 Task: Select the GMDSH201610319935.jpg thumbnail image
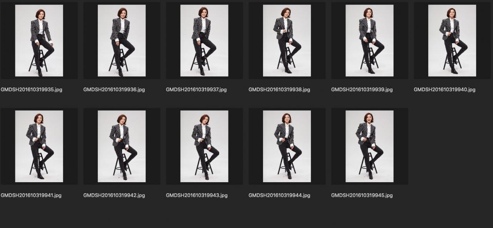click(x=39, y=40)
